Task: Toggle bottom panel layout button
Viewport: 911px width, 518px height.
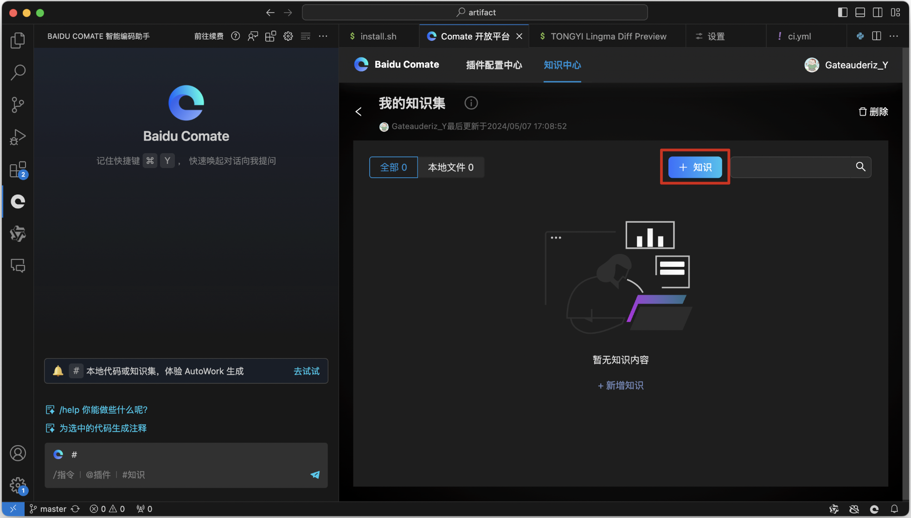Action: coord(860,13)
